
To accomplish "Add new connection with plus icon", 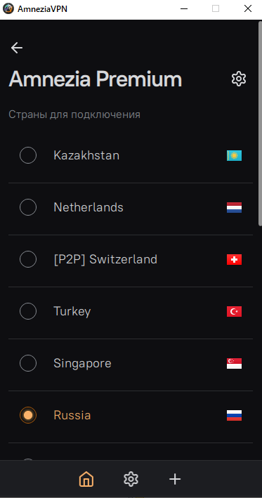I will 175,479.
